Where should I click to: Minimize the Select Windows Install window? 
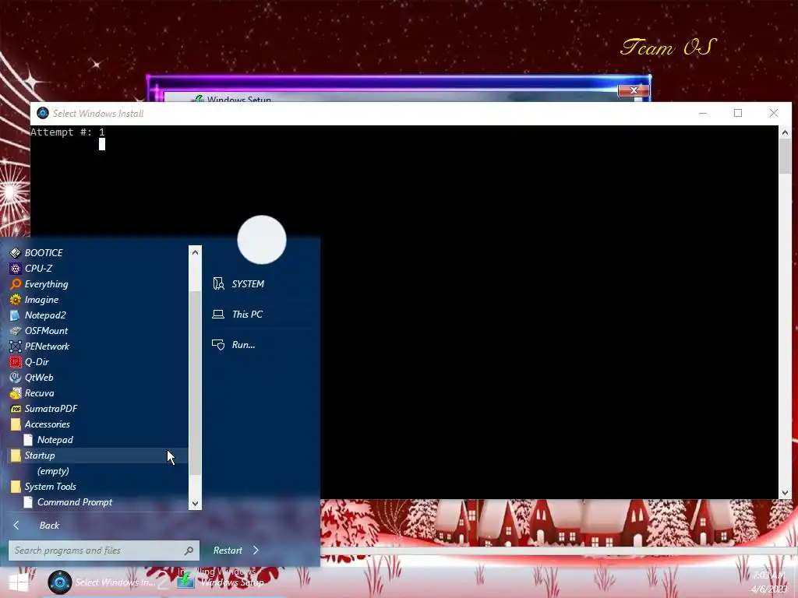tap(703, 113)
